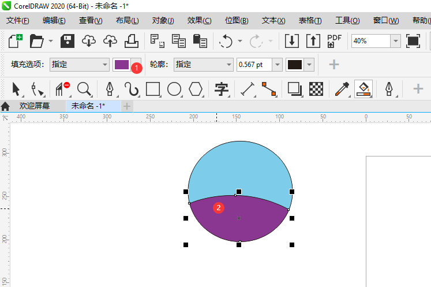The image size is (431, 287).
Task: Select the Transparency checkerboard tool
Action: [x=316, y=89]
